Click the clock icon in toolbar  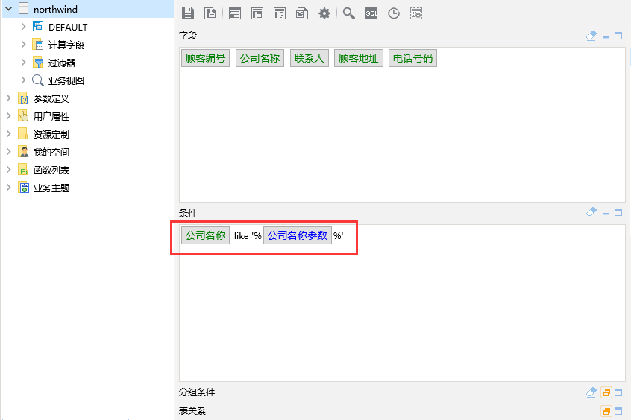394,13
